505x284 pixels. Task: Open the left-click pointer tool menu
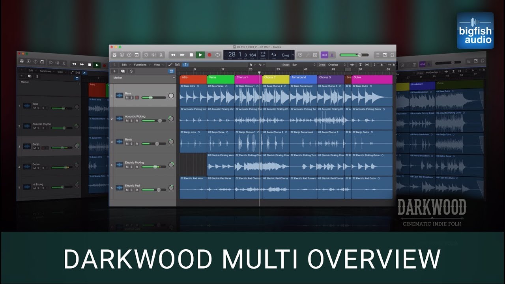tap(252, 65)
